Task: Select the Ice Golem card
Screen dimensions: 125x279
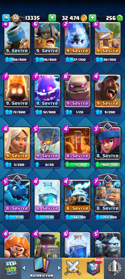Action: (x=77, y=39)
